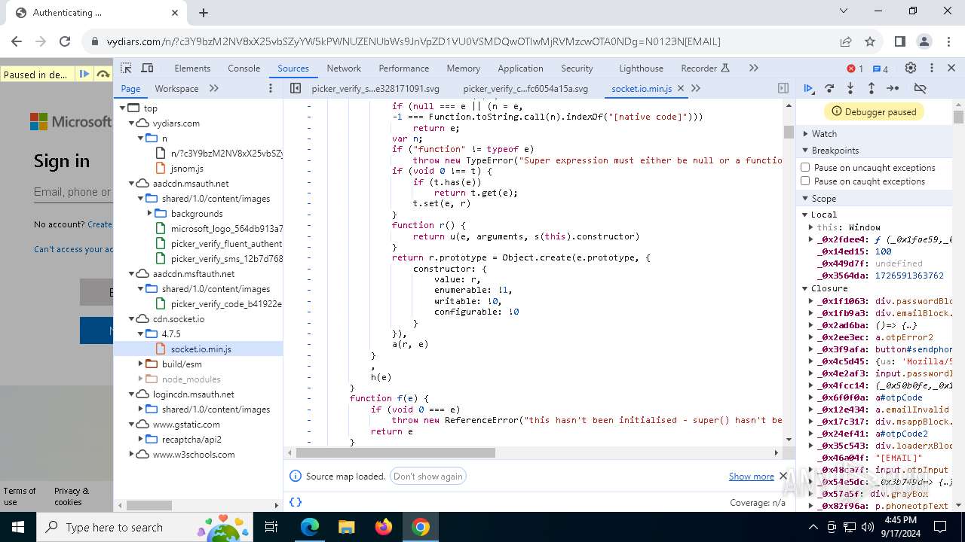Open picker_verify_c...fc6054a15a.svg file tab
This screenshot has height=542, width=965.
point(525,88)
